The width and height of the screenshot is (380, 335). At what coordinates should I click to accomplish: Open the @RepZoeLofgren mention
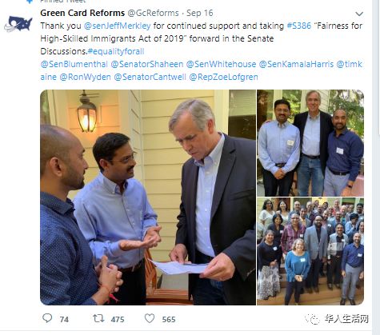pyautogui.click(x=223, y=77)
